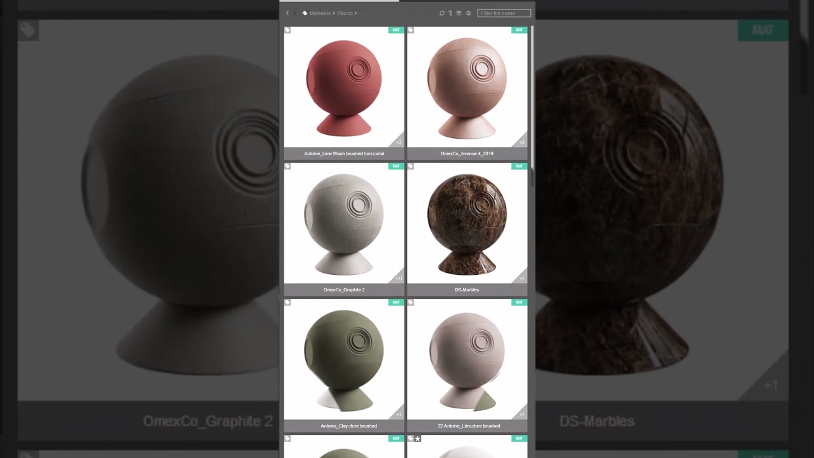Click MAT badge on Antoine_Clay brushed card

coord(396,302)
